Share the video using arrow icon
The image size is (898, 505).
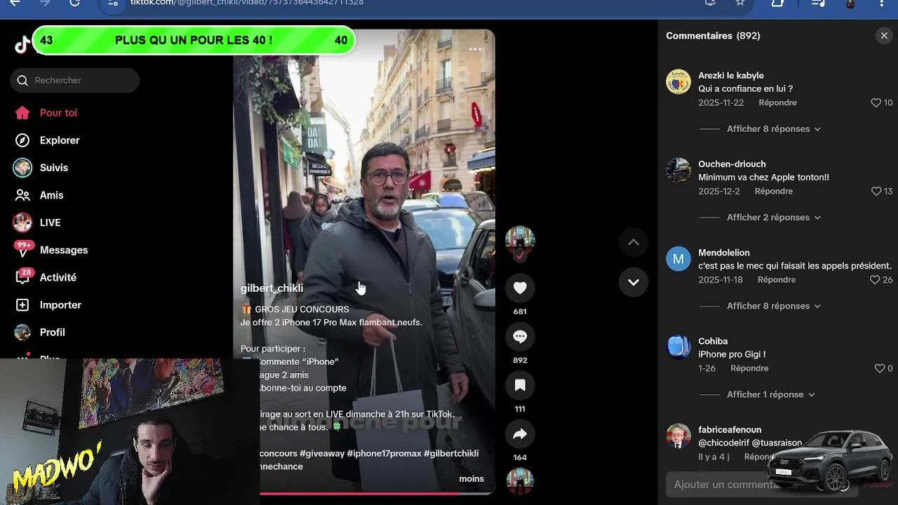click(520, 434)
